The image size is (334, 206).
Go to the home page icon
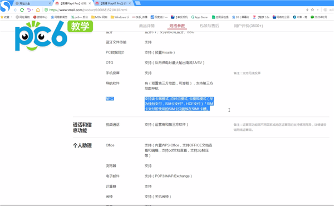[x=38, y=10]
